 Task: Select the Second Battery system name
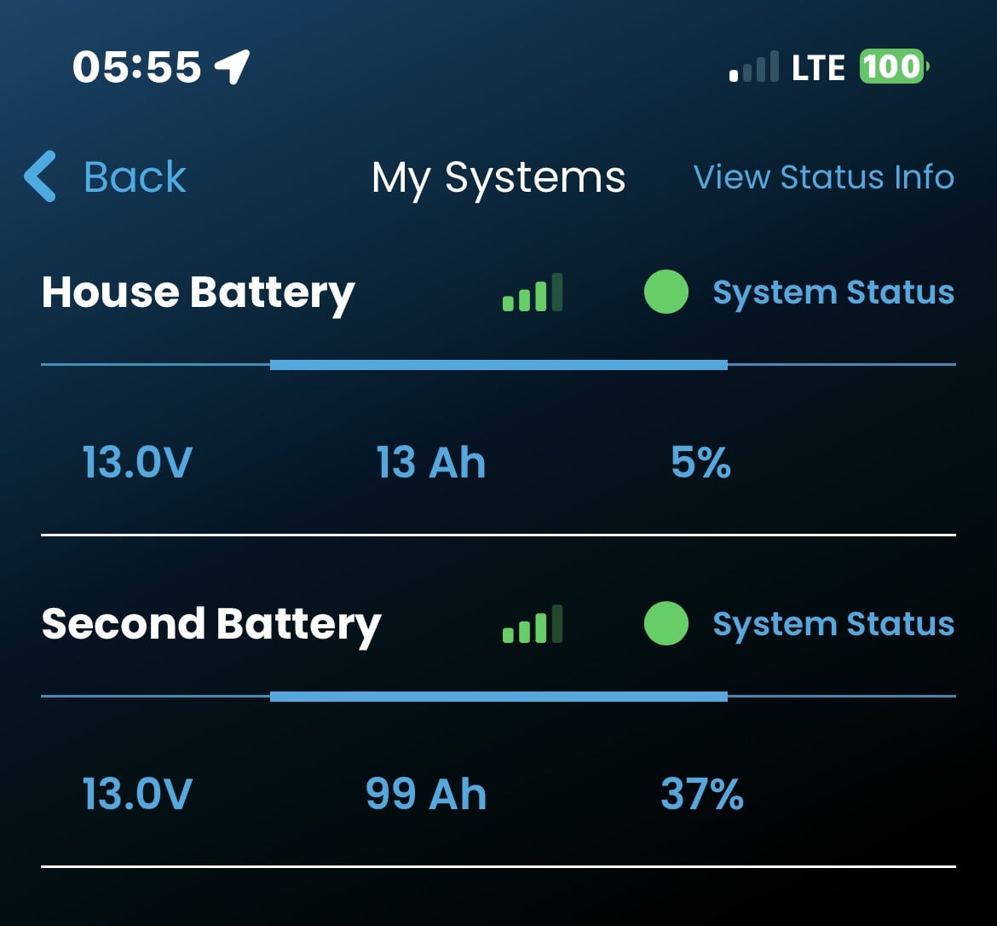pyautogui.click(x=211, y=625)
